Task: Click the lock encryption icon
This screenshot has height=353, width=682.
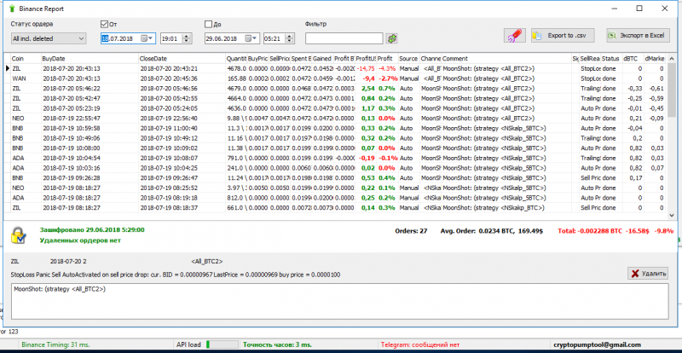Action: point(19,234)
